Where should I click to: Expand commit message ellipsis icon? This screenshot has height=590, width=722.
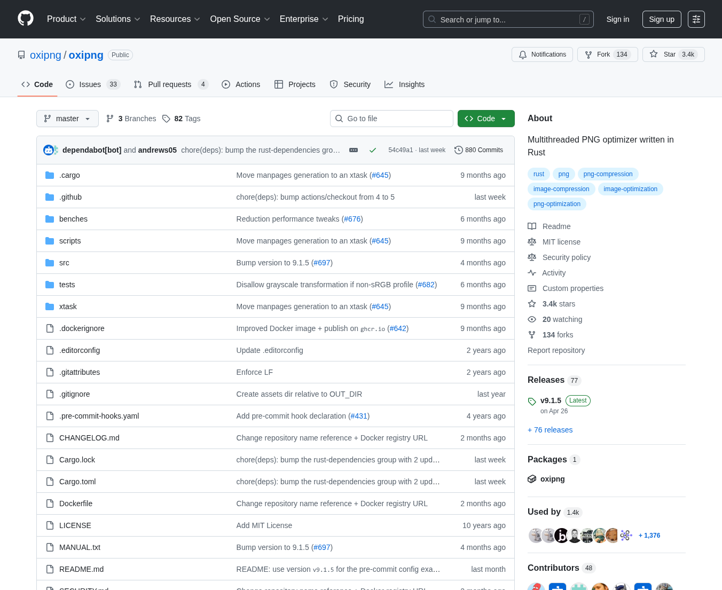[x=354, y=150]
